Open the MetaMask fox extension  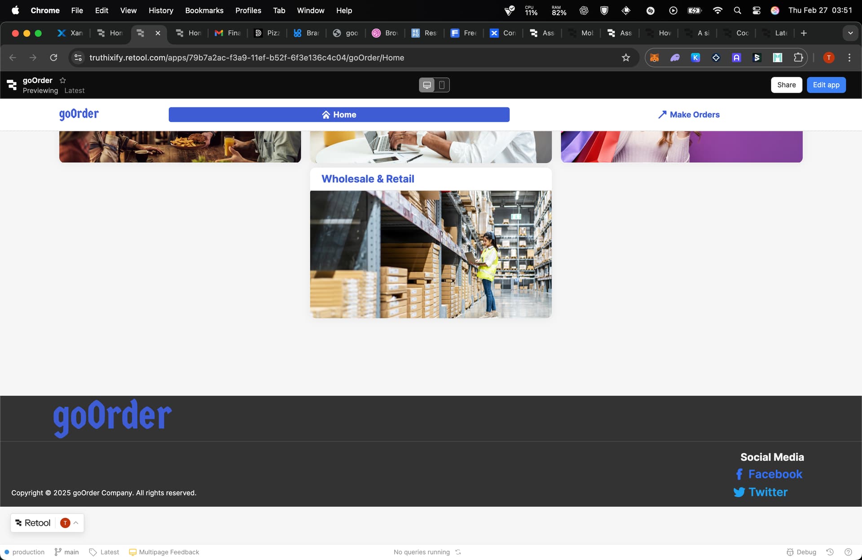pos(655,57)
